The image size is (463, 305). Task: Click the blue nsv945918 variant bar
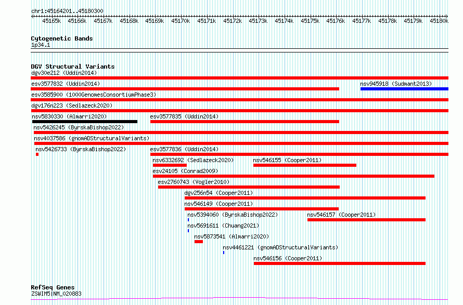[404, 89]
